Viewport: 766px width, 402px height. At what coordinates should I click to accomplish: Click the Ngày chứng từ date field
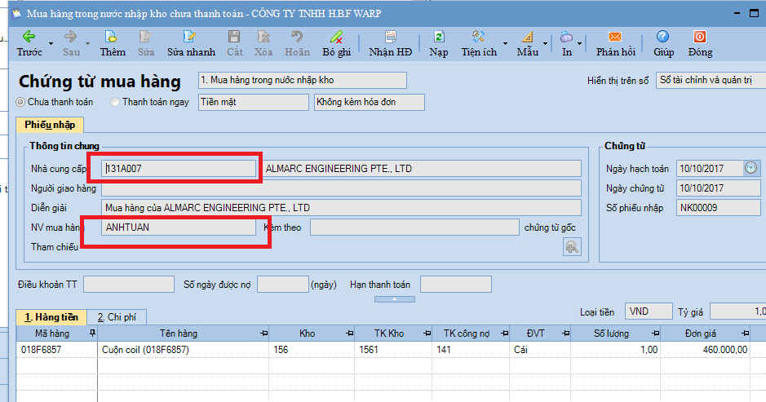718,188
